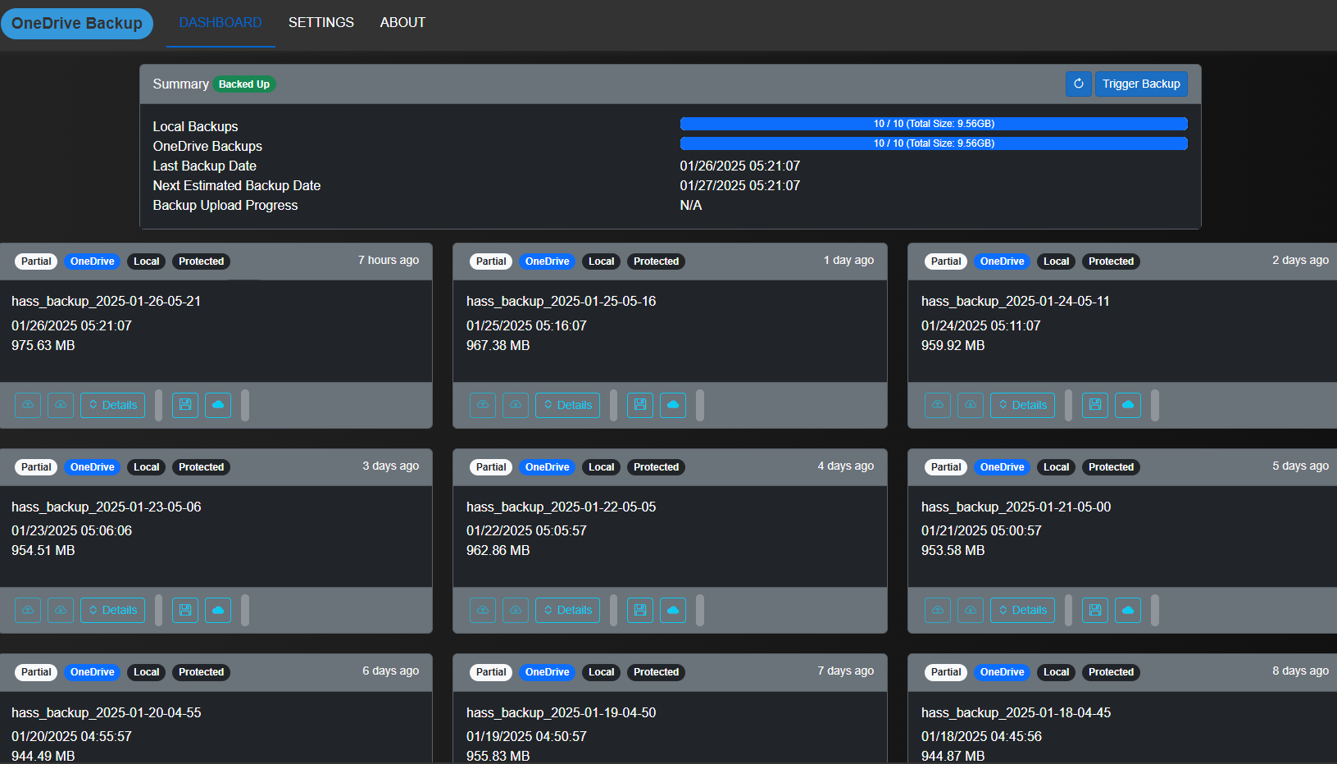
Task: Click solid cloud icon on hass_backup_2025-01-25-05-16 card
Action: pos(673,405)
